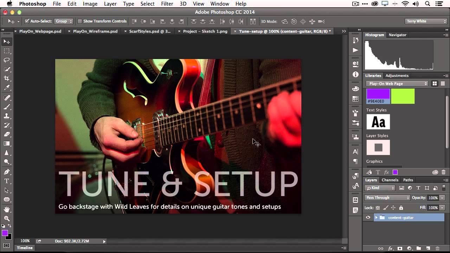
Task: Select the Pen tool
Action: pyautogui.click(x=7, y=172)
